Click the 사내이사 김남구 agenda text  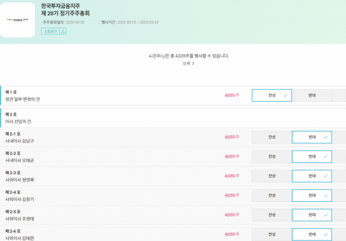tap(20, 141)
